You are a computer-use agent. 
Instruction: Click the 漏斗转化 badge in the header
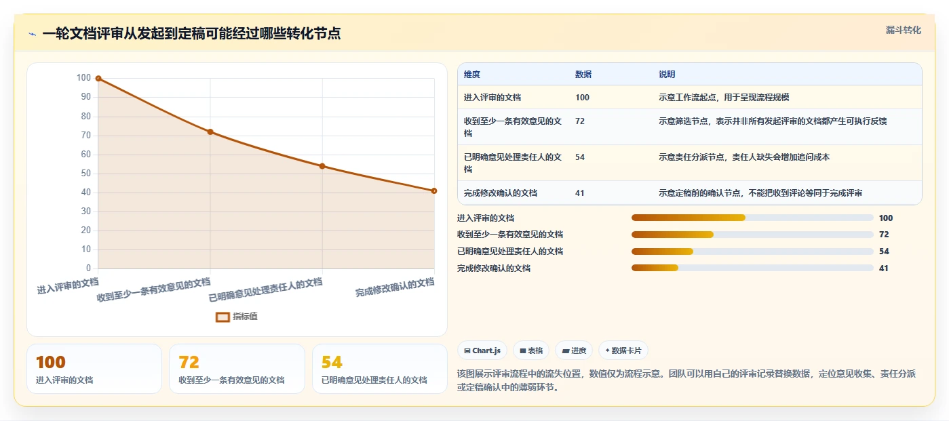coord(903,30)
